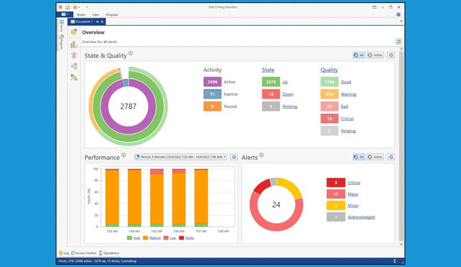Open the Critical alerts link

click(x=353, y=183)
